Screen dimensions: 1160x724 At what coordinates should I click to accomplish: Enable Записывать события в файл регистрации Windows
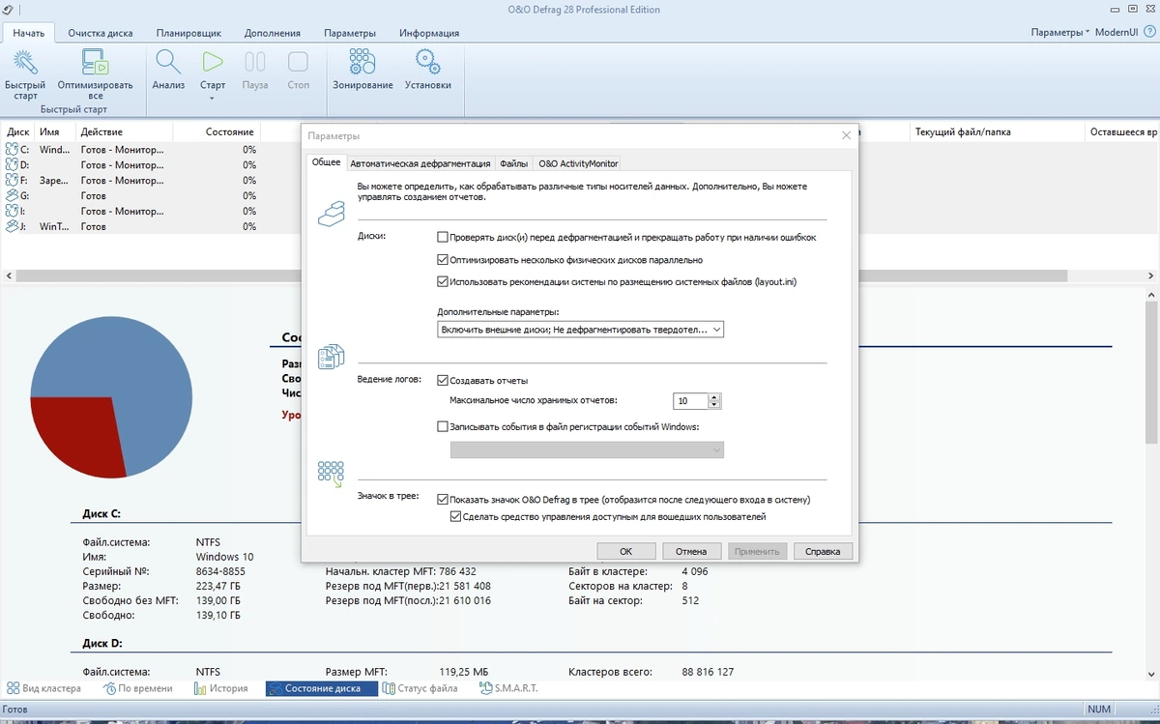point(443,426)
